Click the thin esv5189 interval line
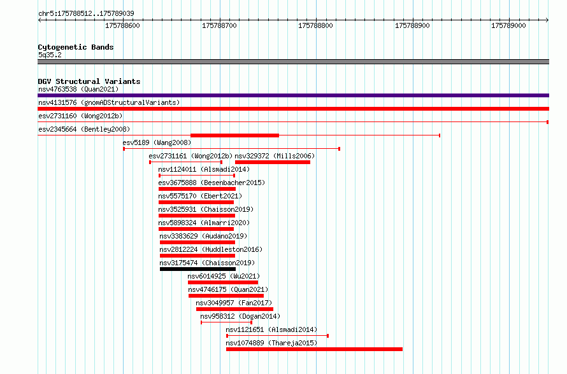Viewport: 567px width, 374px height. coord(231,149)
